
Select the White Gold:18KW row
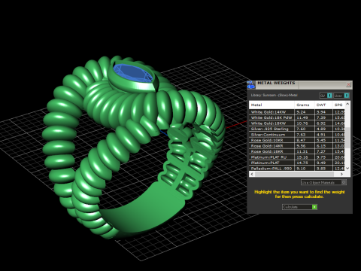[x=297, y=123]
